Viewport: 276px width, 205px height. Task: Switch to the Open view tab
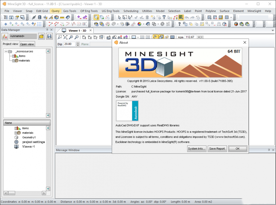(x=27, y=44)
